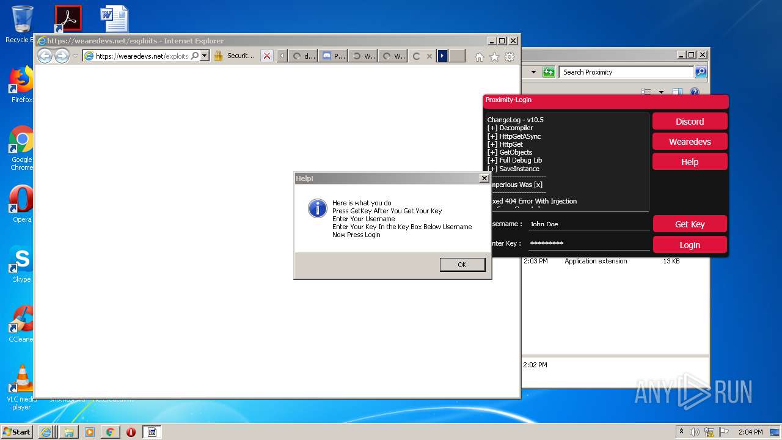Click Explorer change view icon
The height and width of the screenshot is (440, 782).
tap(646, 92)
